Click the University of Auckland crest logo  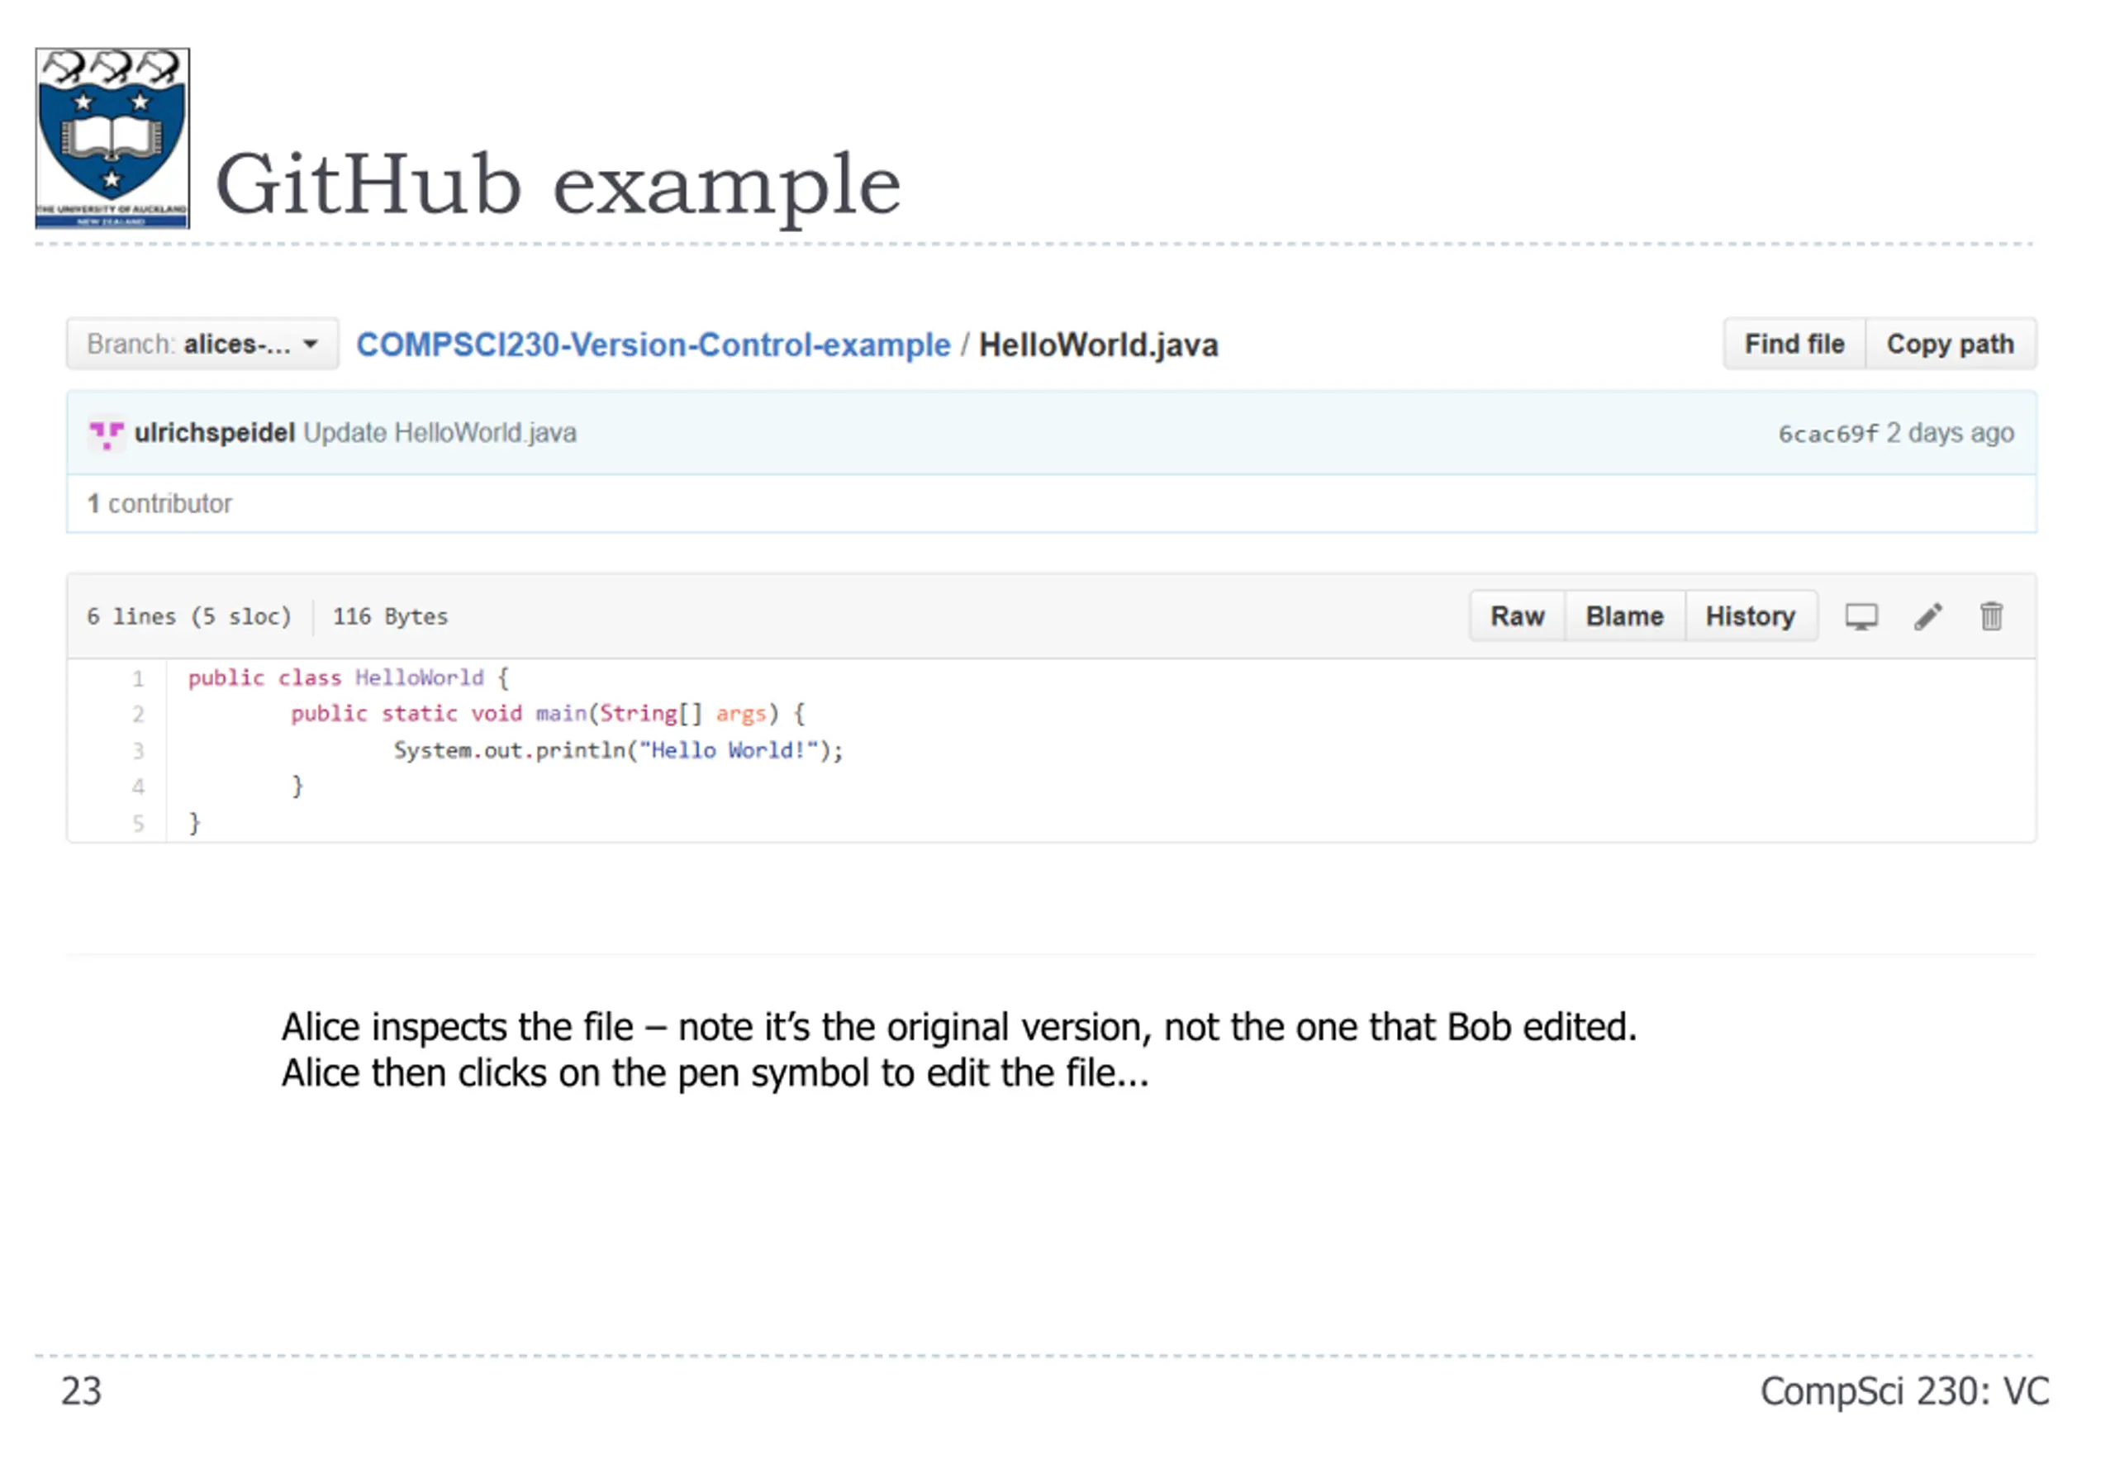(112, 138)
